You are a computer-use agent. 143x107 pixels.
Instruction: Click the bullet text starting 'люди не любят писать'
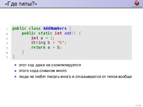75,76
